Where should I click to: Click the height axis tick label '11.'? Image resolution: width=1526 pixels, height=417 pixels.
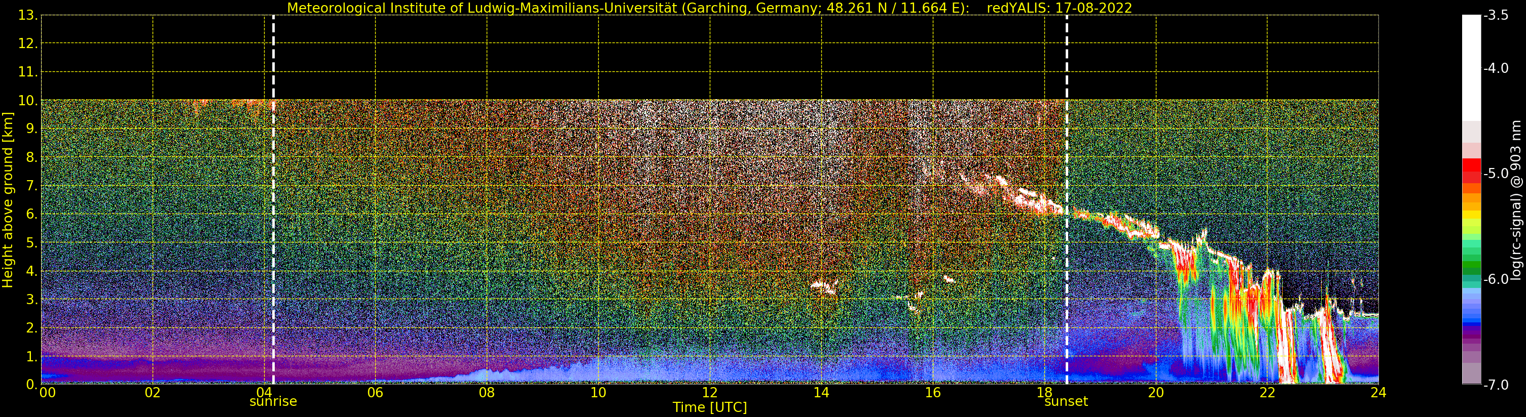[28, 72]
